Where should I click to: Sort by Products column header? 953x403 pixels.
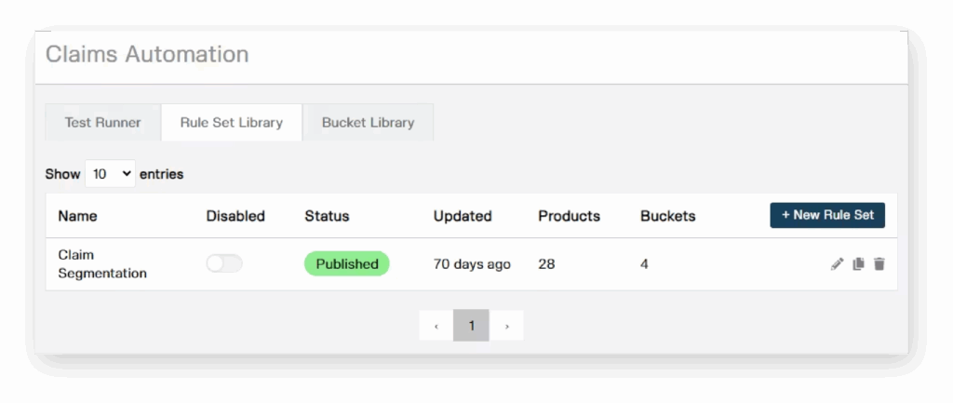click(569, 216)
